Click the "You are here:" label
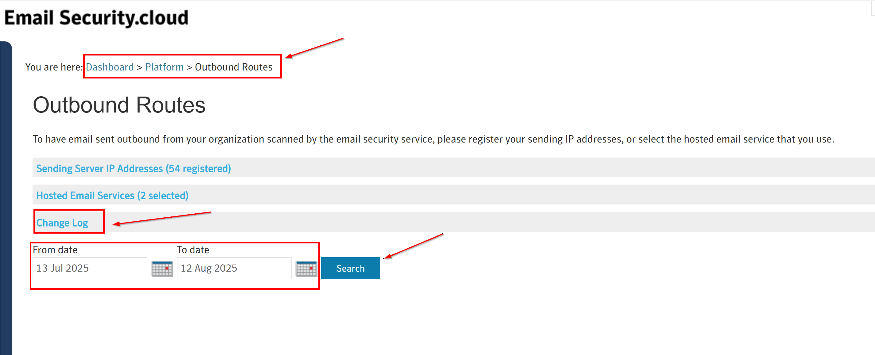The height and width of the screenshot is (355, 875). (54, 67)
